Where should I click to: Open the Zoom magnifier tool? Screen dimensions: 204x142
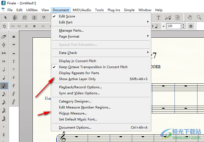[x=199, y=18]
